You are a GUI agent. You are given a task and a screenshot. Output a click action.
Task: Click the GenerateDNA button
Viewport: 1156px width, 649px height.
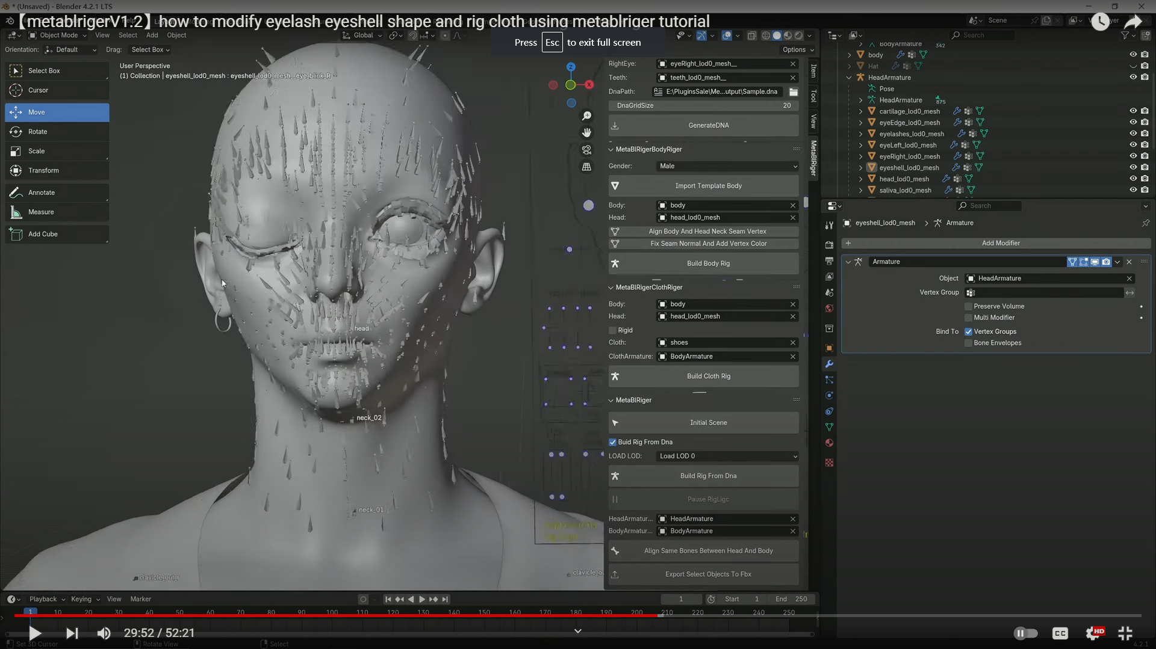pos(703,125)
